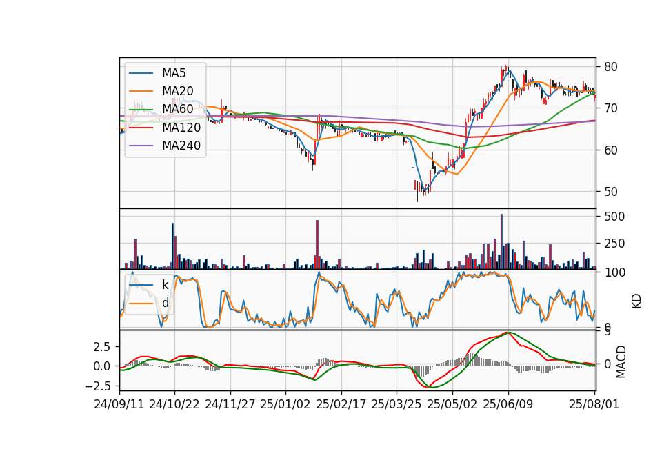
Task: Click the MACD axis title
Action: pos(621,361)
